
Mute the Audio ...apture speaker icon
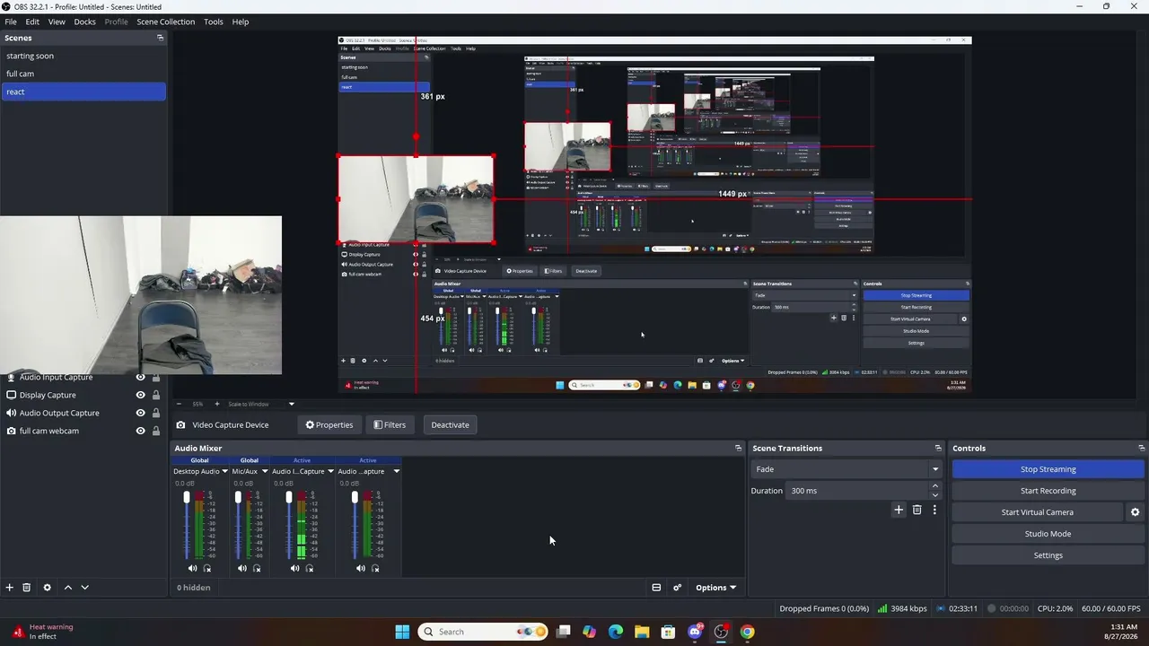tap(360, 568)
